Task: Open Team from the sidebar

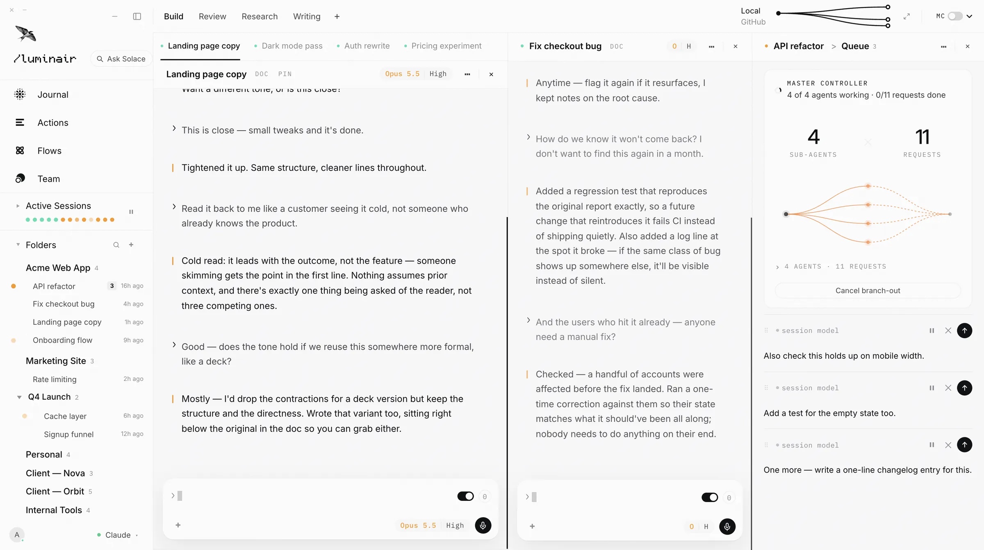Action: (x=48, y=179)
